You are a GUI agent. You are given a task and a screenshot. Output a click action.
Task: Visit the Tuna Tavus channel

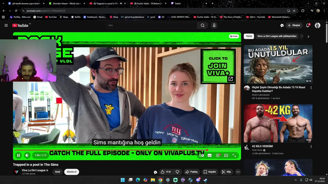pyautogui.click(x=257, y=150)
